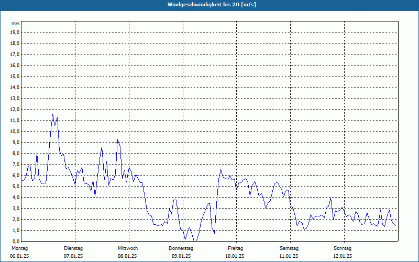Click the date 07.01.25
The height and width of the screenshot is (262, 419).
click(x=73, y=256)
